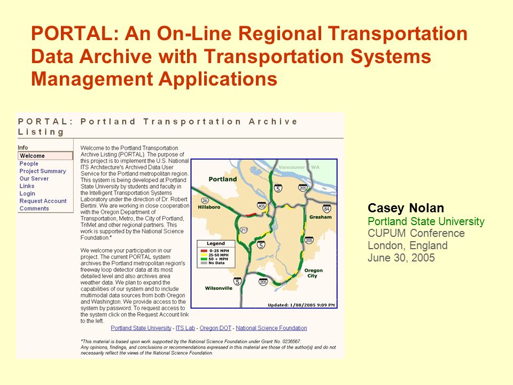Image resolution: width=513 pixels, height=385 pixels.
Task: Click the PORTAL Portland Transportation Archive Listing header
Action: coord(158,127)
